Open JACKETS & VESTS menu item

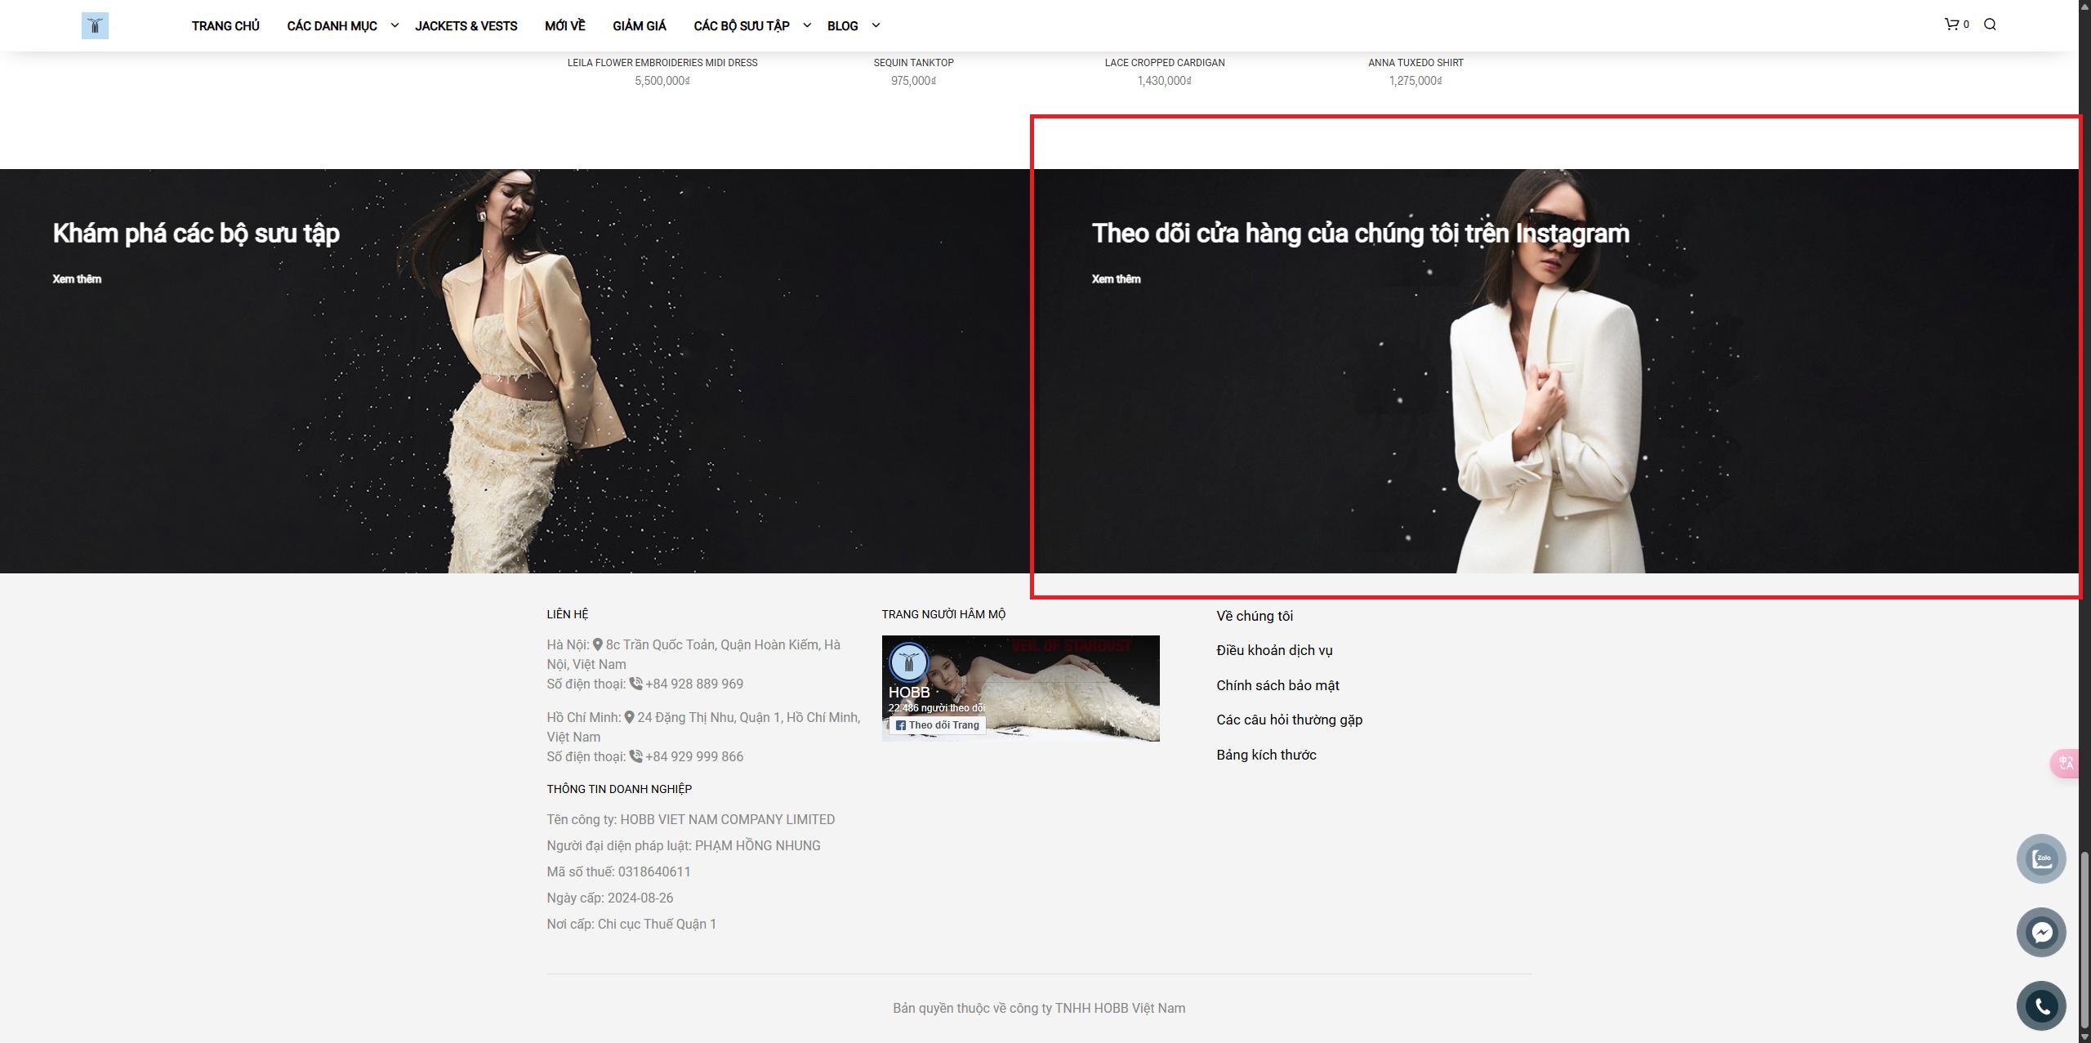466,26
